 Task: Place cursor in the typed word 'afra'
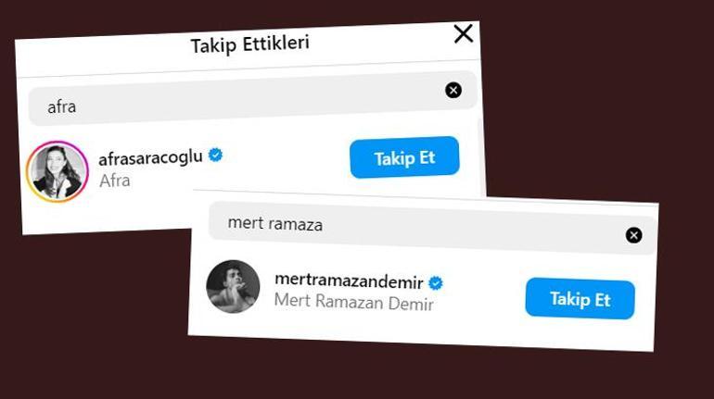point(62,106)
